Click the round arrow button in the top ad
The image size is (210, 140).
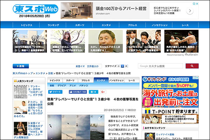[190, 11]
